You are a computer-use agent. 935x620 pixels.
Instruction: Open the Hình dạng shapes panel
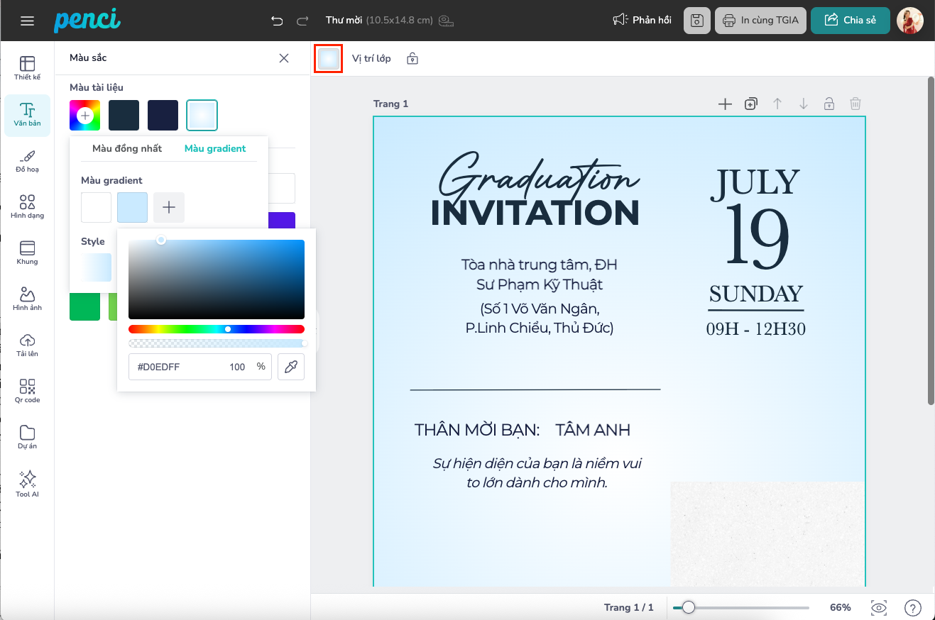coord(27,206)
